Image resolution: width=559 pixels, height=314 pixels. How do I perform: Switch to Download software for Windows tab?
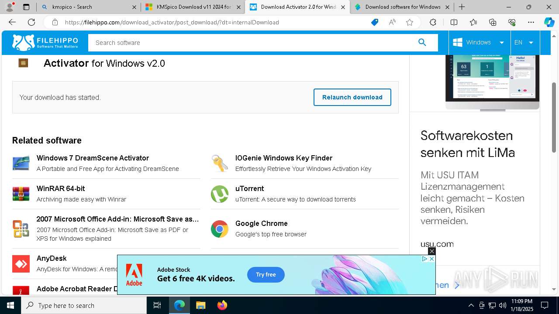402,7
